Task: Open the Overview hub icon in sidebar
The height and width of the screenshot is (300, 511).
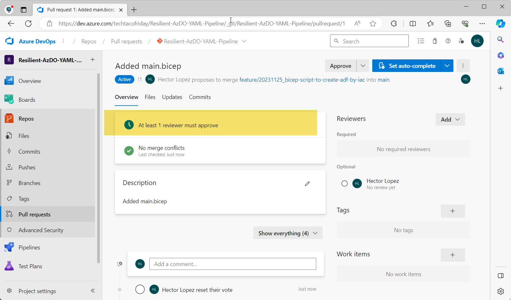Action: pyautogui.click(x=9, y=81)
